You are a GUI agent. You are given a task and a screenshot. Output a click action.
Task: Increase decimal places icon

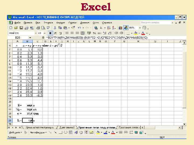(x=105, y=33)
